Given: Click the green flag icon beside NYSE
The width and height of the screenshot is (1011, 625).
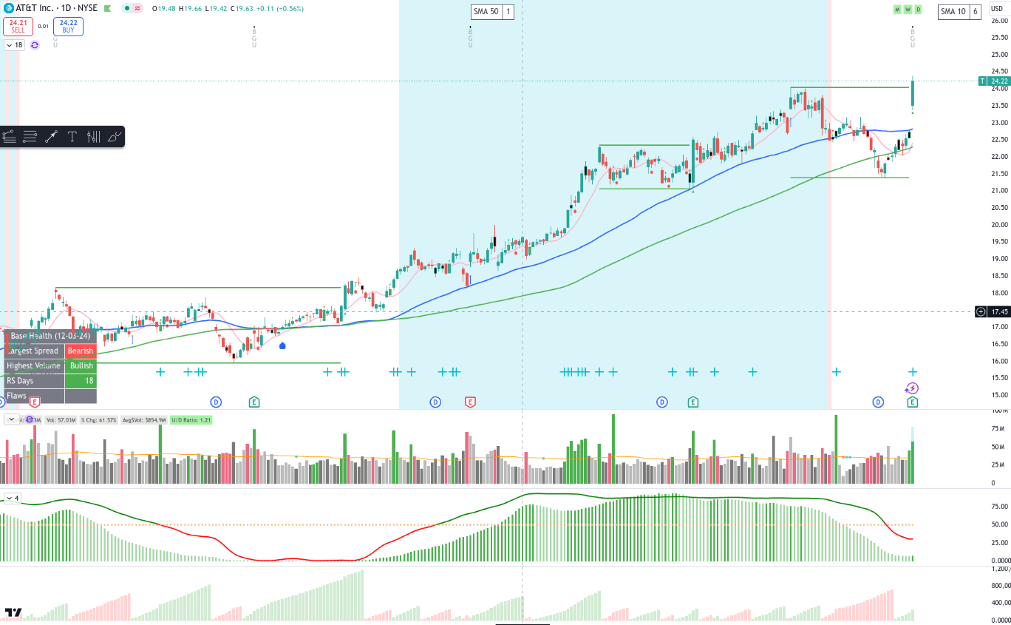Looking at the screenshot, I should [108, 9].
